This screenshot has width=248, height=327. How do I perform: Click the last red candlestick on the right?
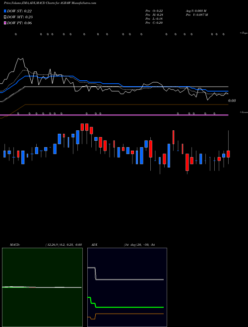pos(228,154)
